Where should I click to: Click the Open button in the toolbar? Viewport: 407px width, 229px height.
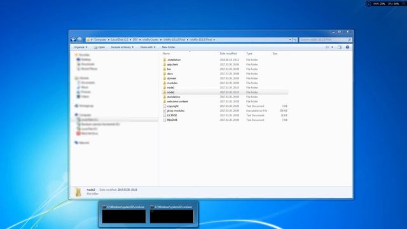point(99,47)
